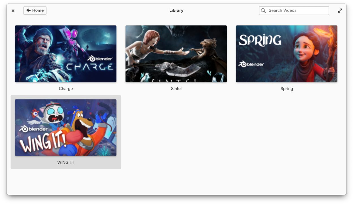The image size is (353, 204).
Task: Click the "WING IT!" title label
Action: (66, 162)
